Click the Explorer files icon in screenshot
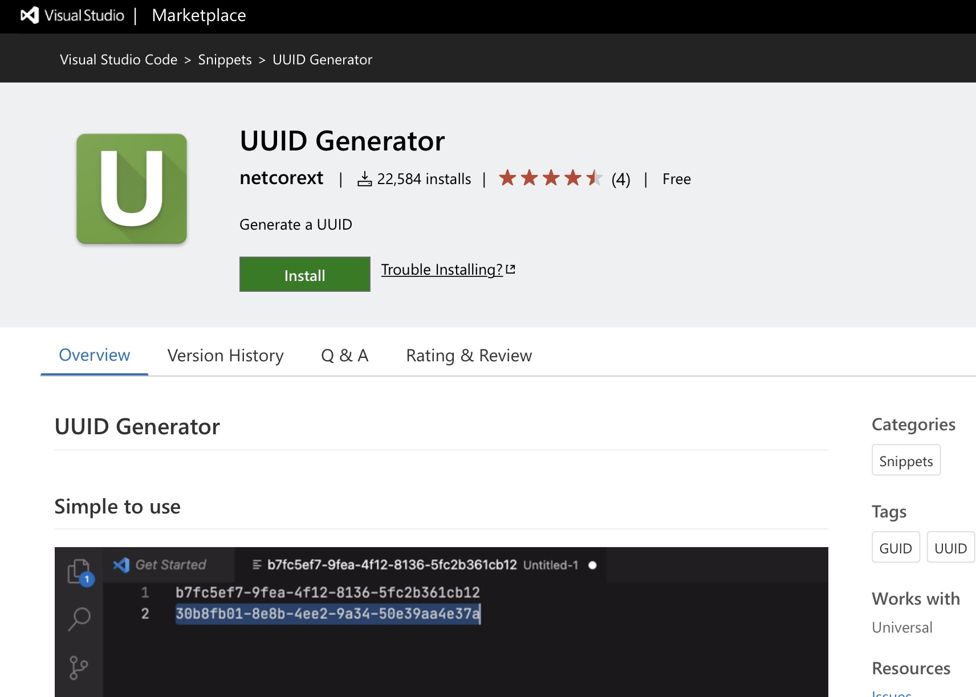The height and width of the screenshot is (697, 976). tap(80, 572)
